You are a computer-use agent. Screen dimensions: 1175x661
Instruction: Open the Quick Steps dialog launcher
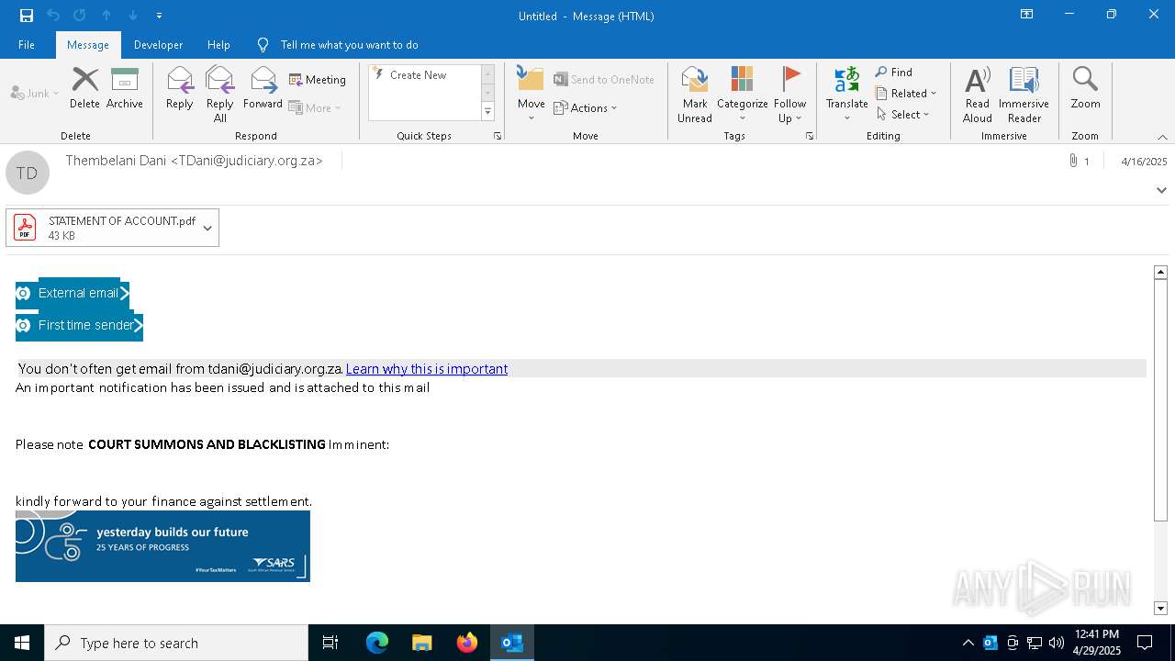click(x=498, y=136)
